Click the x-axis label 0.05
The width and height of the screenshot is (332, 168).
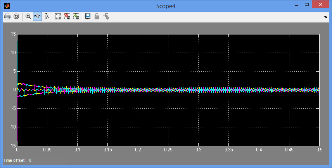[47, 150]
